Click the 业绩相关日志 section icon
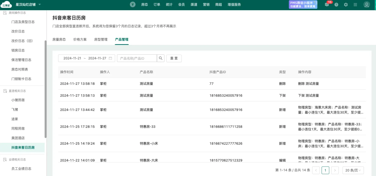376x176 pixels. click(x=5, y=159)
